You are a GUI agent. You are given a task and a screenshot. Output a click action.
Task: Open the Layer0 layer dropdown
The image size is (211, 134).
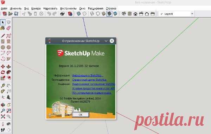(x=192, y=14)
